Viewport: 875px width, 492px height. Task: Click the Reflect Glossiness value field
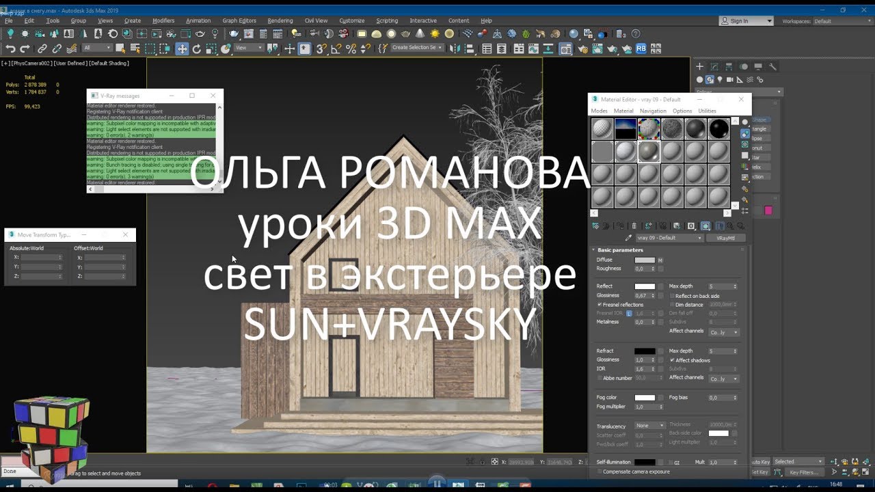pos(644,295)
